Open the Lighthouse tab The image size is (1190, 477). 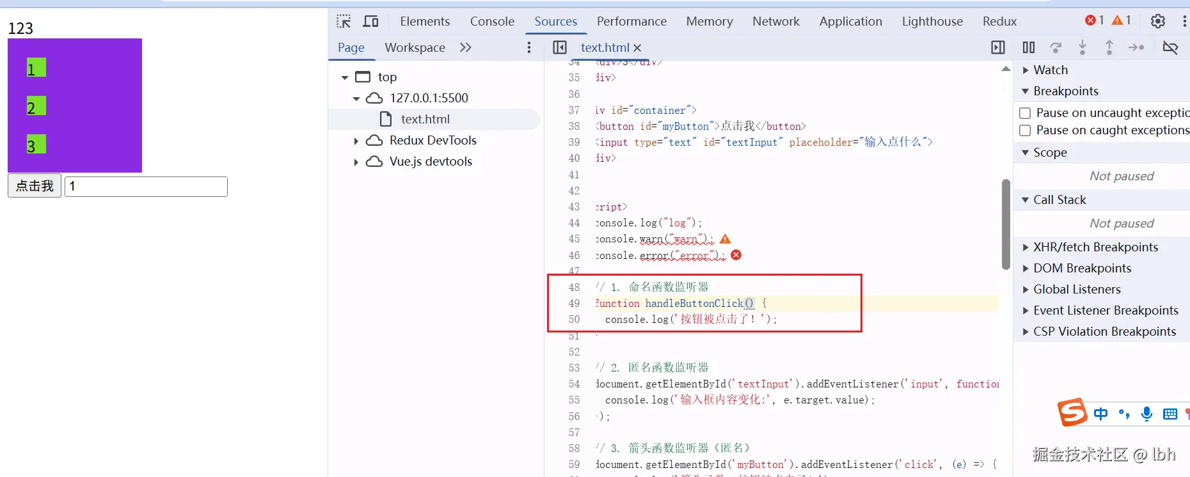pos(932,21)
